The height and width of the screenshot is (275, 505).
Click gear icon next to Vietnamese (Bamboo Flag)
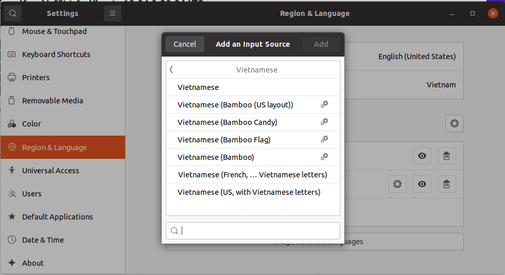(x=324, y=139)
